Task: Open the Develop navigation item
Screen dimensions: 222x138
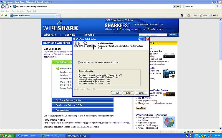Action: pyautogui.click(x=89, y=35)
